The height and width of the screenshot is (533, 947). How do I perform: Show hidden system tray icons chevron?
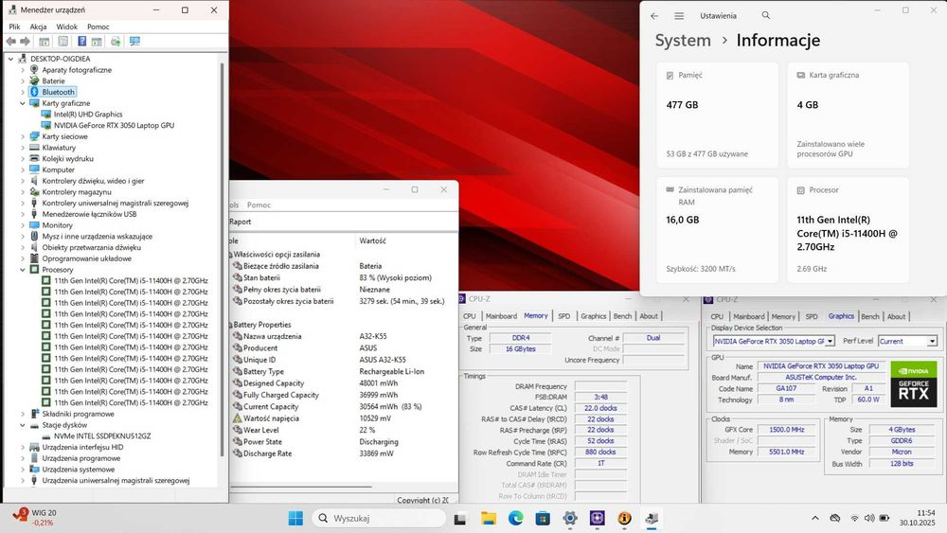coord(814,518)
